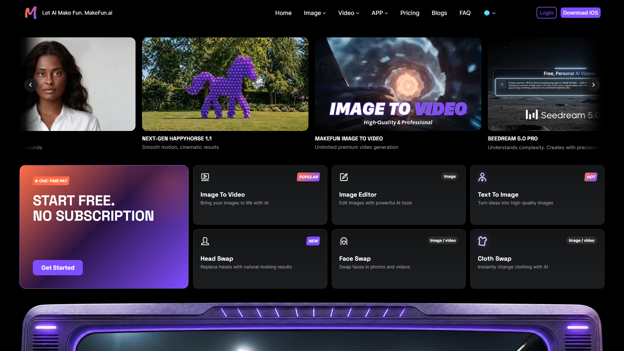Image resolution: width=624 pixels, height=351 pixels.
Task: Click the Cloth Swap shirt icon
Action: tap(482, 241)
